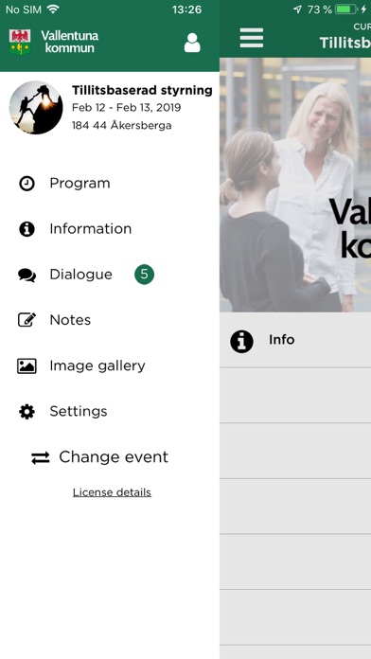Tap the Vallentuna kommun coat of arms logo
The width and height of the screenshot is (371, 659).
[20, 42]
